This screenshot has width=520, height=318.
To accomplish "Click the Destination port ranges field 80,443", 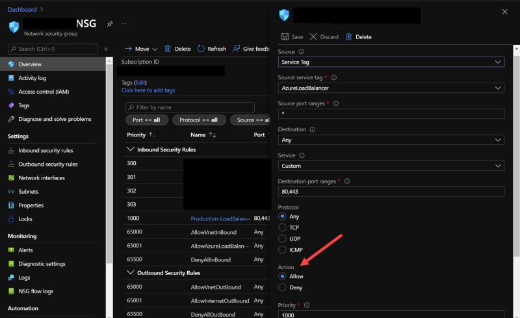I will (391, 192).
